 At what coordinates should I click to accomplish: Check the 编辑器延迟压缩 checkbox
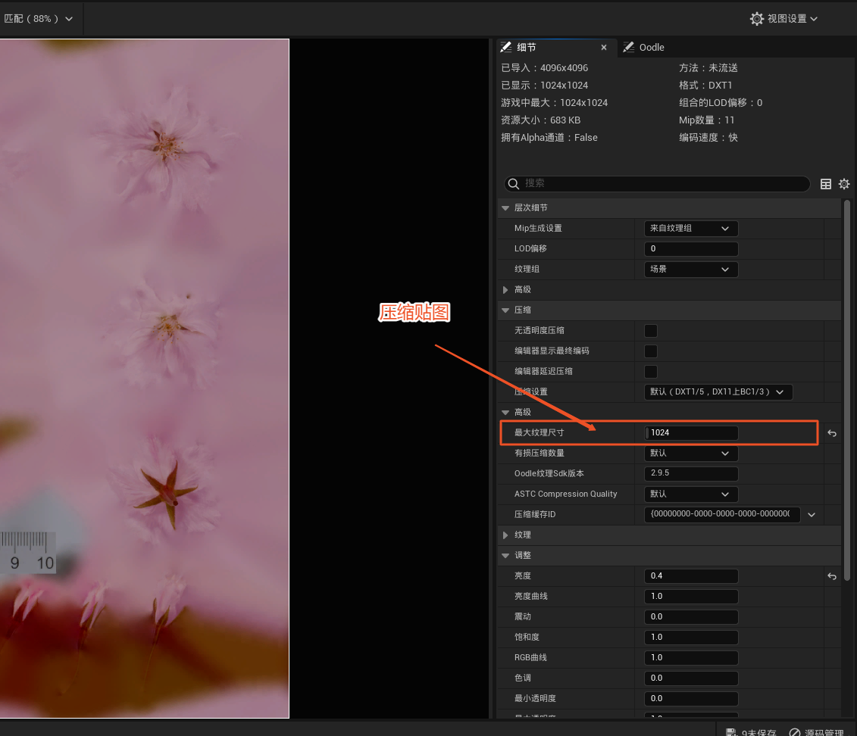650,372
